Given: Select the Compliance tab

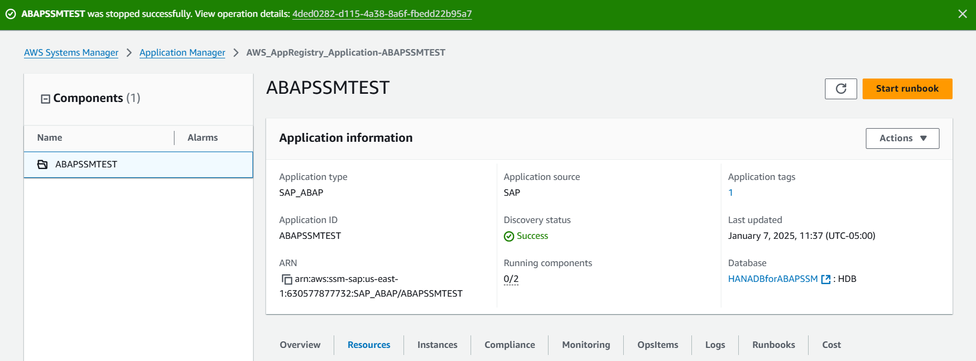Looking at the screenshot, I should (510, 345).
